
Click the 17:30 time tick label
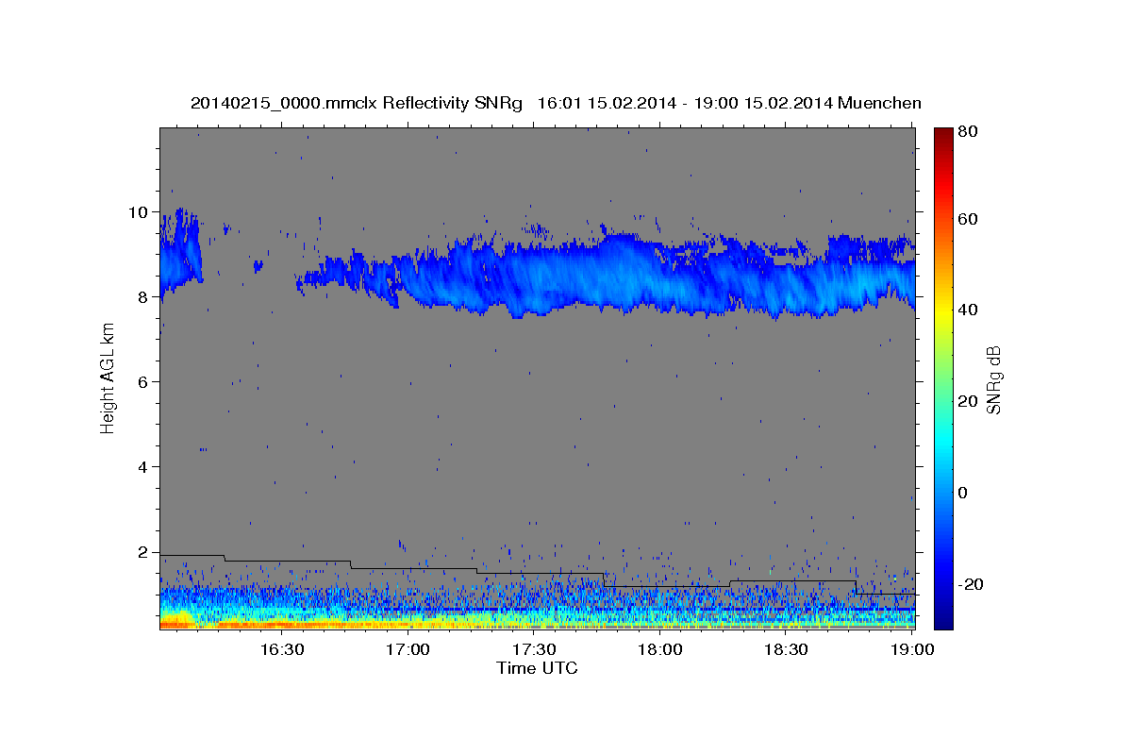533,649
